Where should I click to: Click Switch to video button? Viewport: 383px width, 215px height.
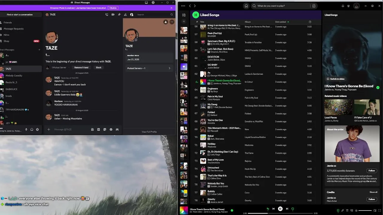coord(336,79)
